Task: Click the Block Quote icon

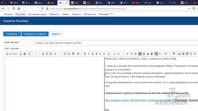Action: pyautogui.click(x=131, y=54)
